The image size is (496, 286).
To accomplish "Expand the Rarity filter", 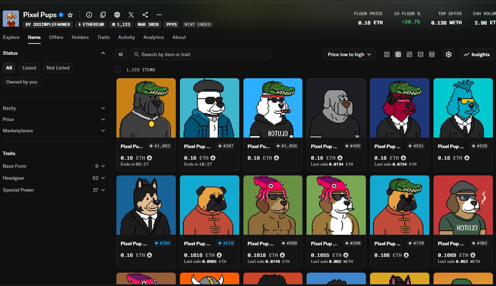I will click(x=54, y=108).
